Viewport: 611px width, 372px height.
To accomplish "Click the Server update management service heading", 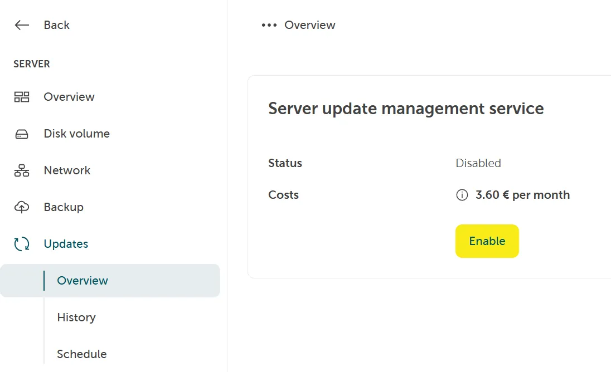I will [x=406, y=108].
